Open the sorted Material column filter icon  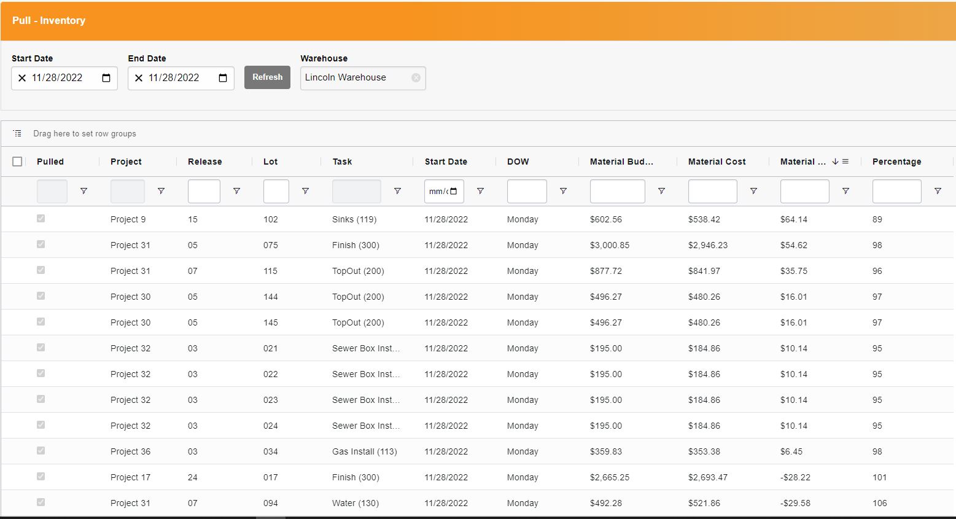tap(845, 191)
